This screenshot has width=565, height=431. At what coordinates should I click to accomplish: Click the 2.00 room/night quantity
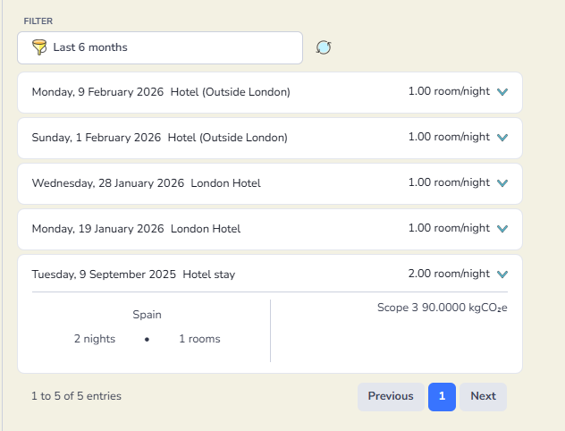449,274
